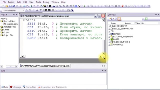
Task: Switch to Breakpoints and Tracepoints tab
Action: pos(52,87)
